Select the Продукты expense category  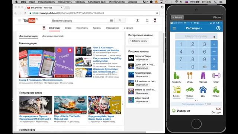pyautogui.click(x=176, y=77)
